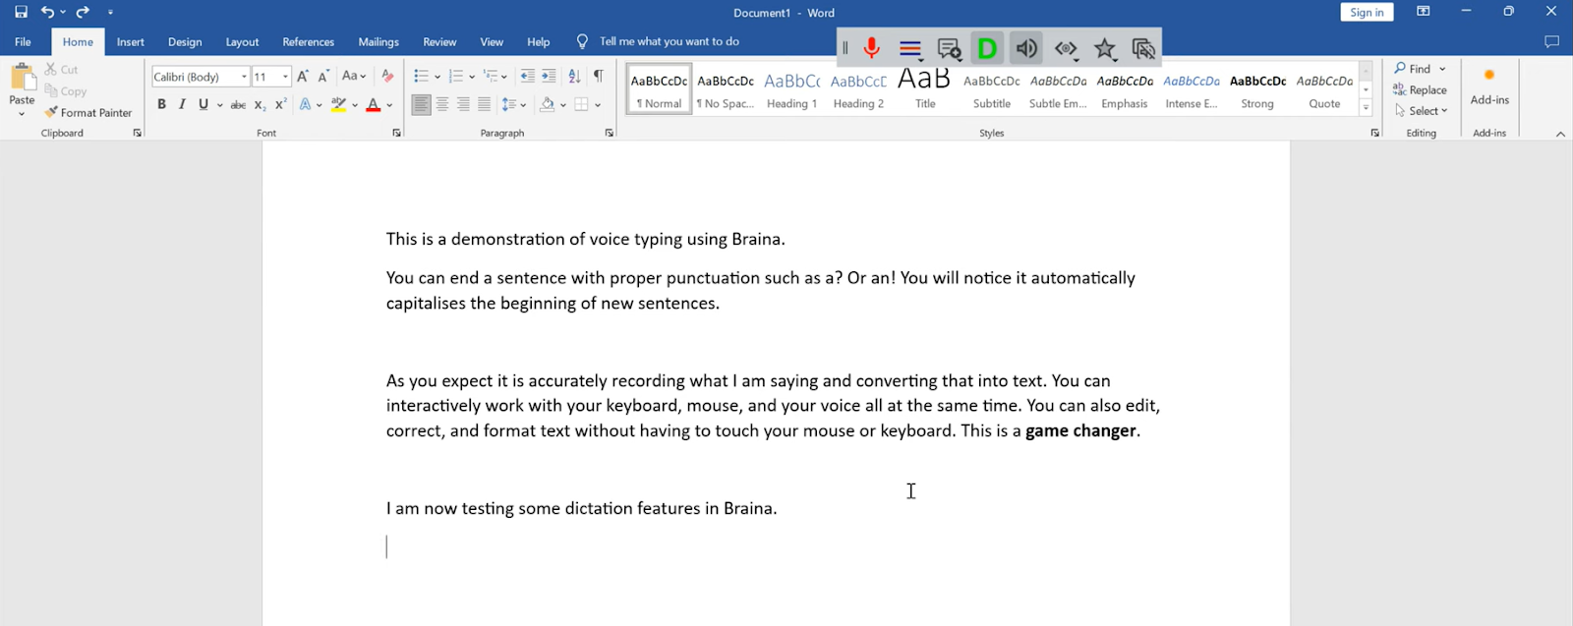Image resolution: width=1573 pixels, height=626 pixels.
Task: Toggle Italic formatting
Action: pos(182,104)
